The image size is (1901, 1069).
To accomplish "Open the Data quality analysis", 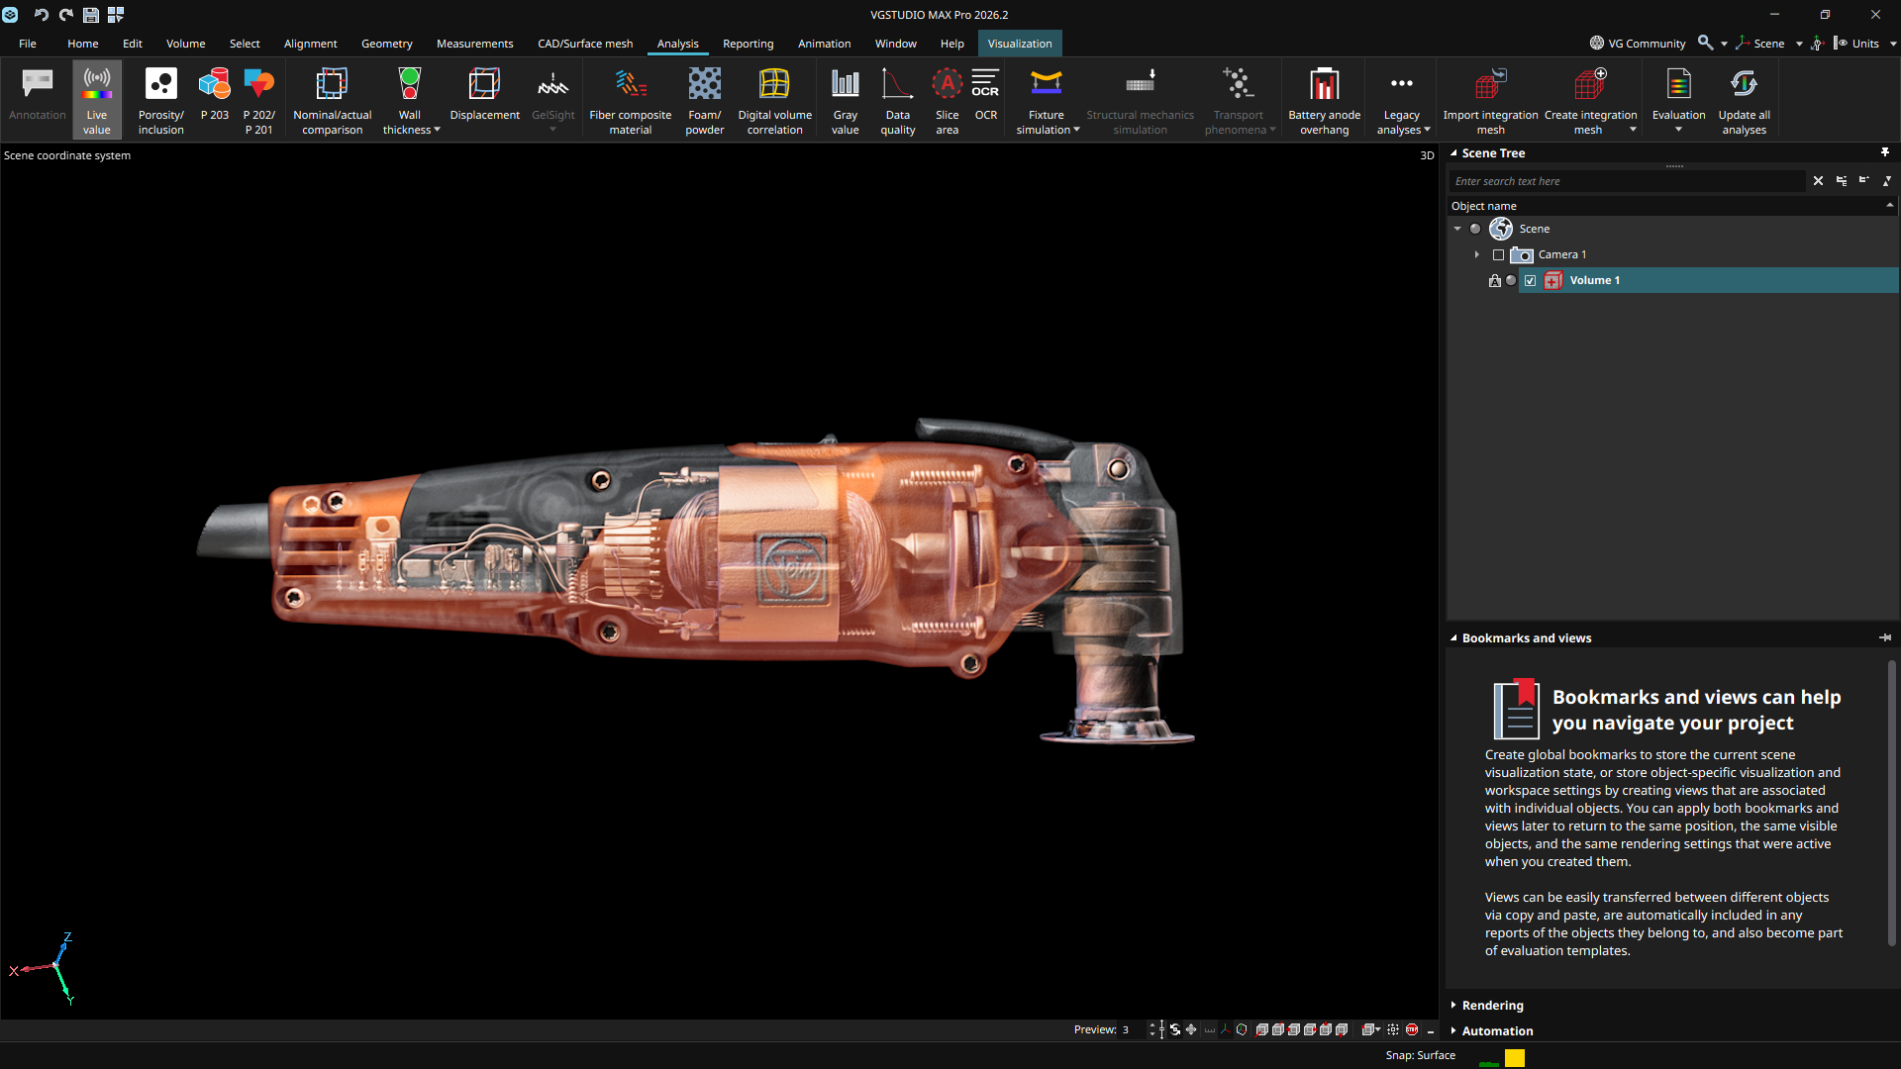I will click(898, 100).
